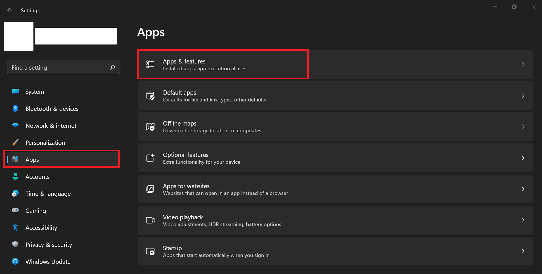Expand the Offline maps chevron

[523, 126]
